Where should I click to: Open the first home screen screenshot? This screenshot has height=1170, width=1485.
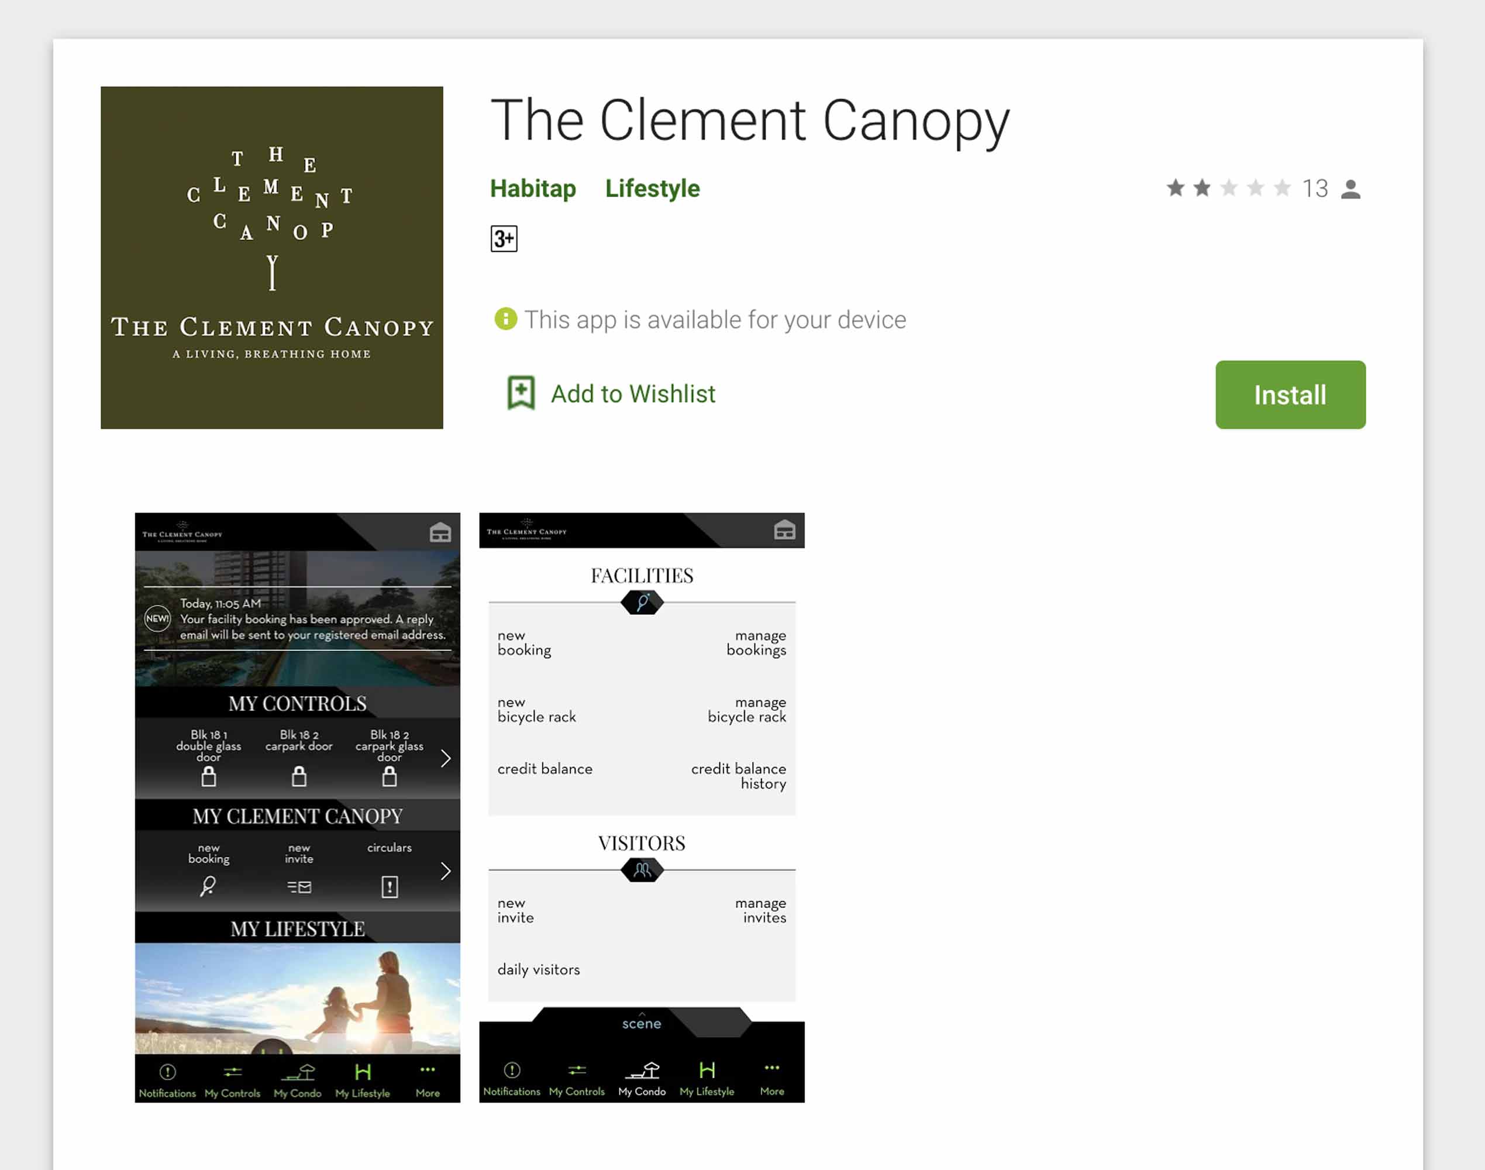point(297,808)
